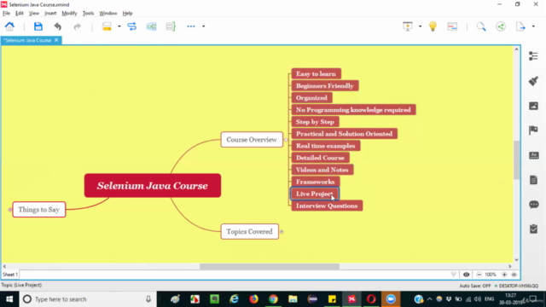Open File Explorer from the taskbar
546x307 pixels.
pyautogui.click(x=293, y=299)
